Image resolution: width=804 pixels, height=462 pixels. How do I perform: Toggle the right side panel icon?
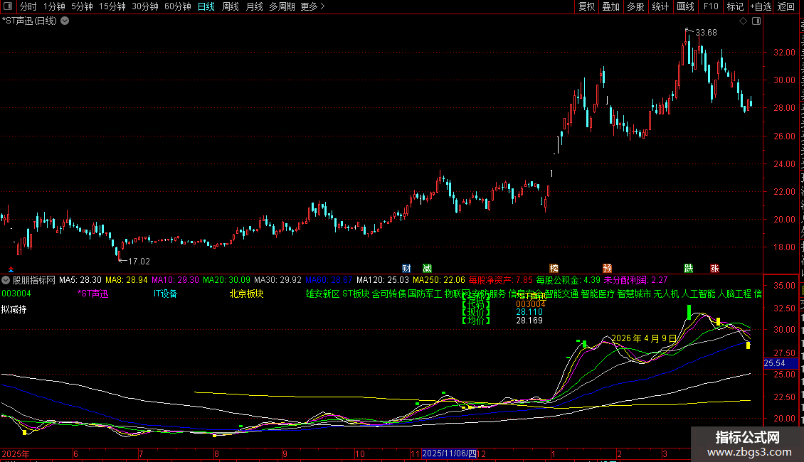[x=756, y=21]
